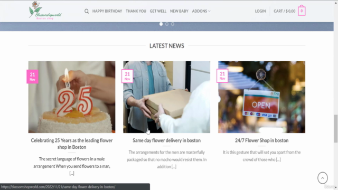
Task: Click the excerpt 'The secret language of flowers'
Action: pyautogui.click(x=72, y=166)
